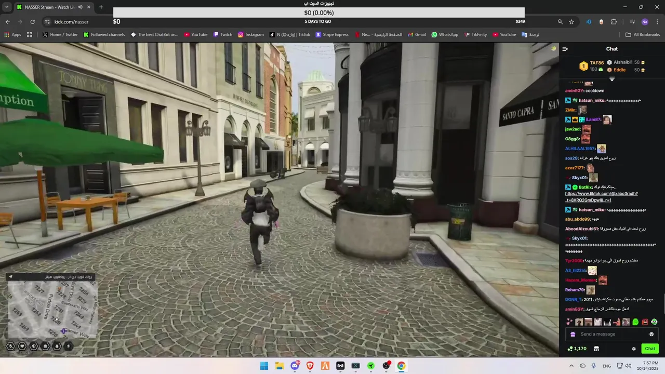665x374 pixels.
Task: Select the Patrick pointing emote
Action: coord(617,322)
